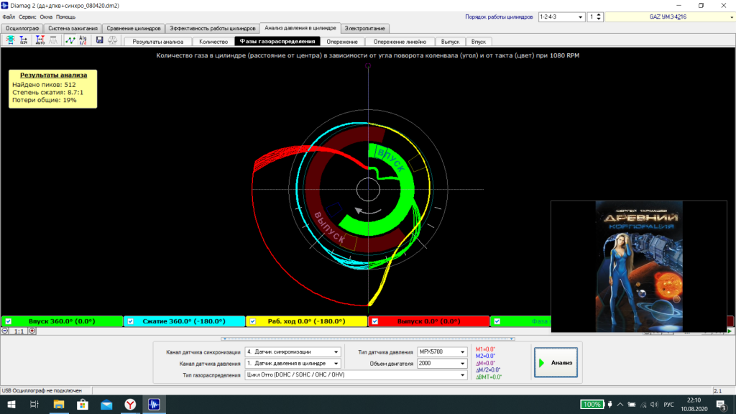Open the Окна menu
The height and width of the screenshot is (414, 736).
[46, 17]
